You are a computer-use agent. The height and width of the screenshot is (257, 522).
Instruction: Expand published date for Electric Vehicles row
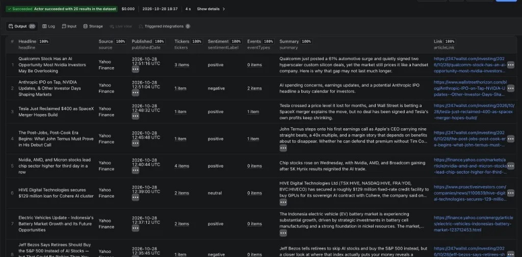pos(135,228)
